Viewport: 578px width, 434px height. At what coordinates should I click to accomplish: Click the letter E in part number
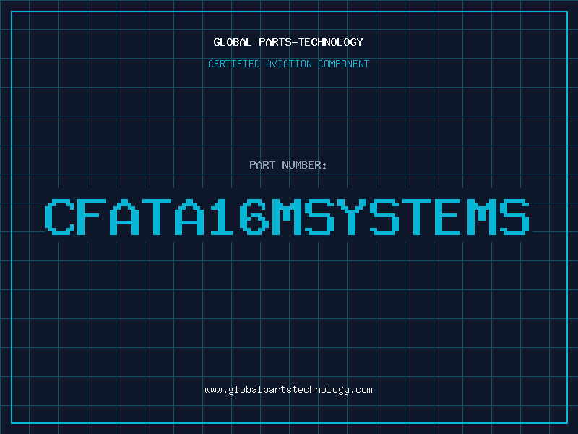point(449,216)
